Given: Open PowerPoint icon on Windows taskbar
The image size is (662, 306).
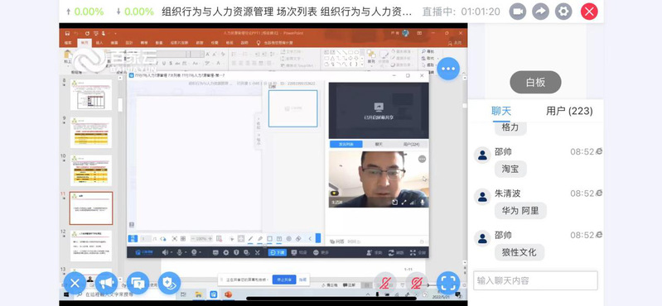Looking at the screenshot, I should pyautogui.click(x=228, y=294).
